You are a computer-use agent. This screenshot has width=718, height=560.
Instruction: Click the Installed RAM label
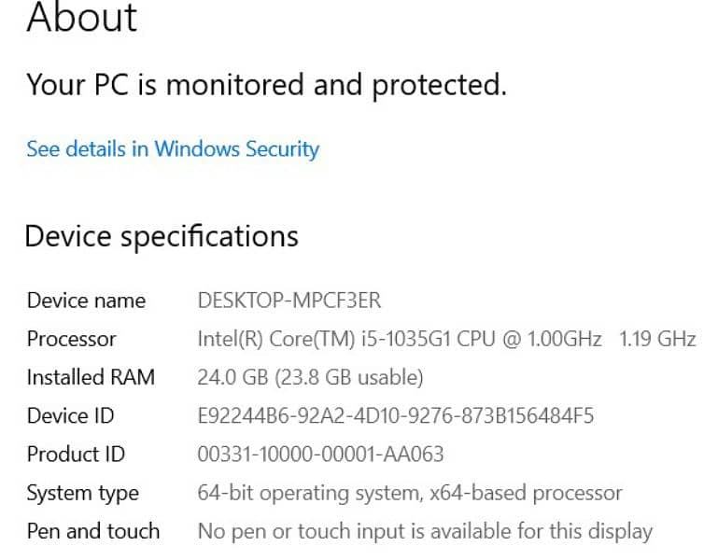[91, 377]
